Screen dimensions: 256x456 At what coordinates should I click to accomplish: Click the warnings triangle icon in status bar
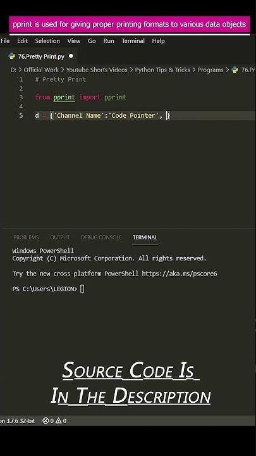(x=59, y=421)
